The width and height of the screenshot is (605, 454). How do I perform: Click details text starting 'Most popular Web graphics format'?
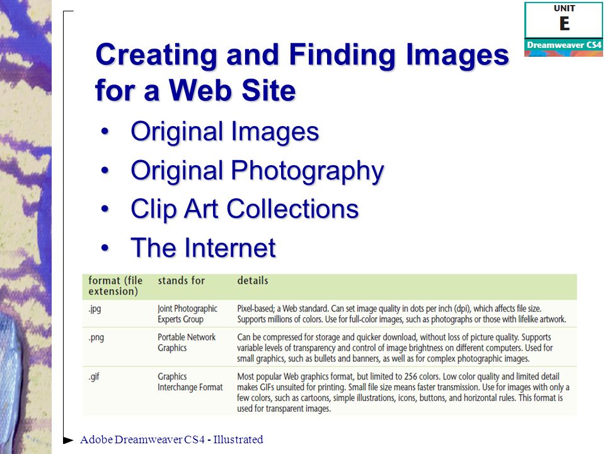click(403, 393)
